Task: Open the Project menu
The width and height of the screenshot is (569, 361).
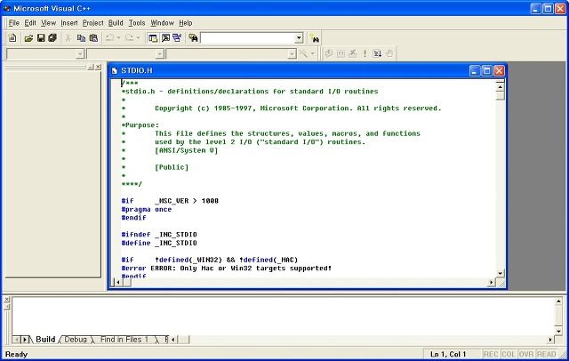Action: click(92, 23)
